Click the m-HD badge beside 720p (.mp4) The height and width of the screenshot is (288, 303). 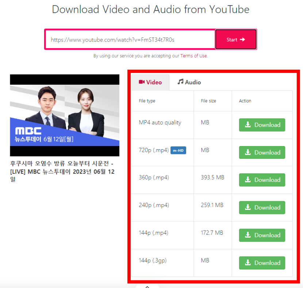pyautogui.click(x=178, y=150)
